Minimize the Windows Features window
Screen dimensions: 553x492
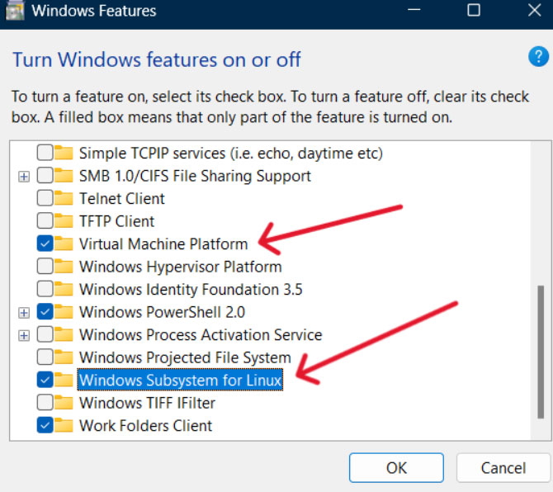pyautogui.click(x=414, y=10)
